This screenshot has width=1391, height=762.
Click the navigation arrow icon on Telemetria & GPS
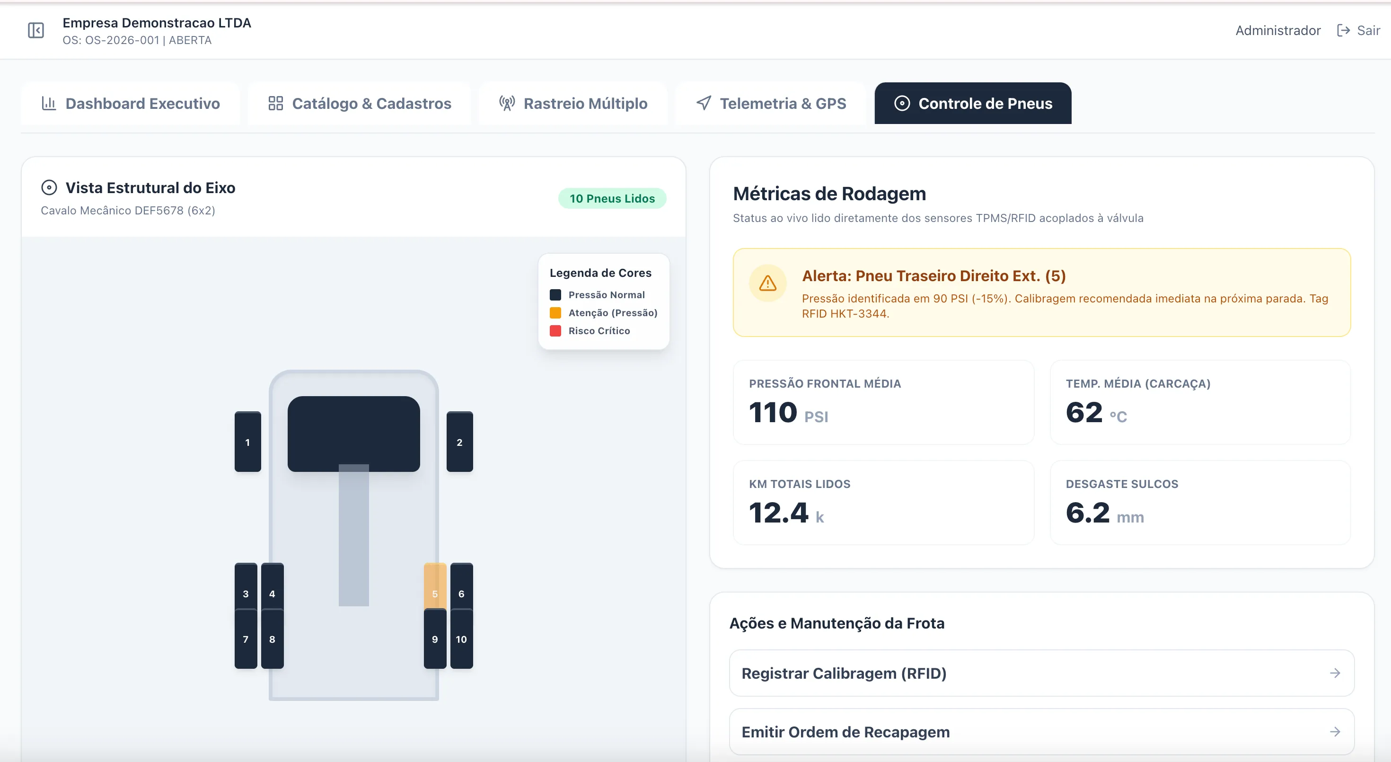(703, 103)
